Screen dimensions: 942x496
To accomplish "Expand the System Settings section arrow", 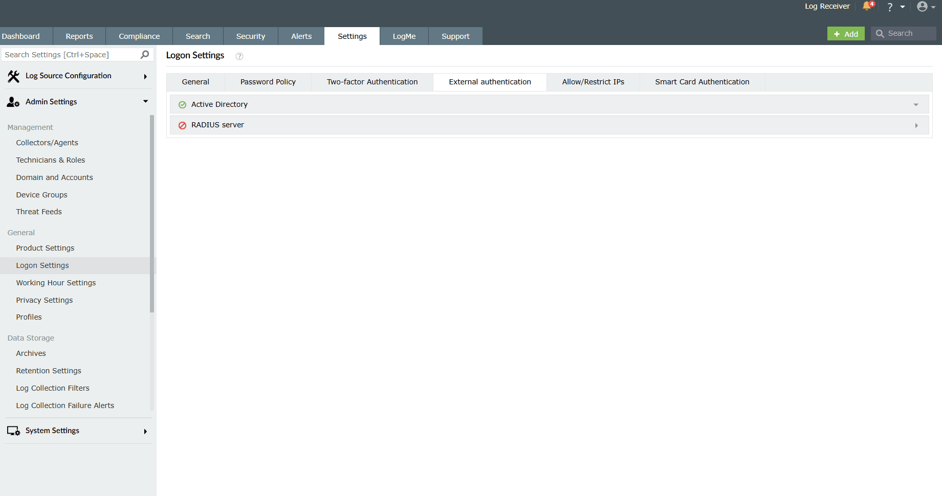I will [145, 432].
